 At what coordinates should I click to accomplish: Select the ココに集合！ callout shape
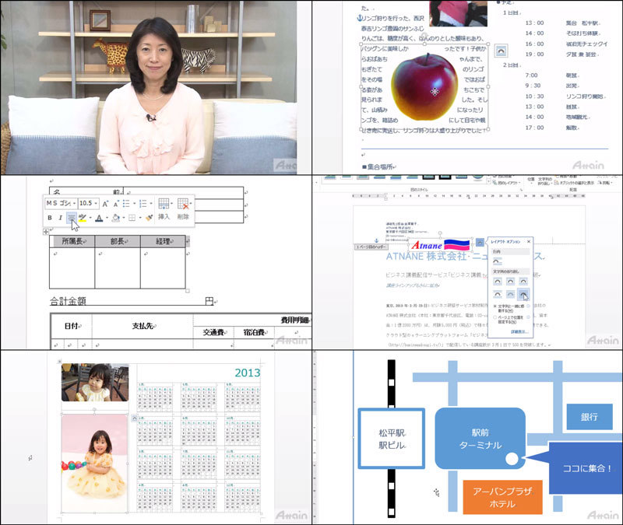coord(586,468)
